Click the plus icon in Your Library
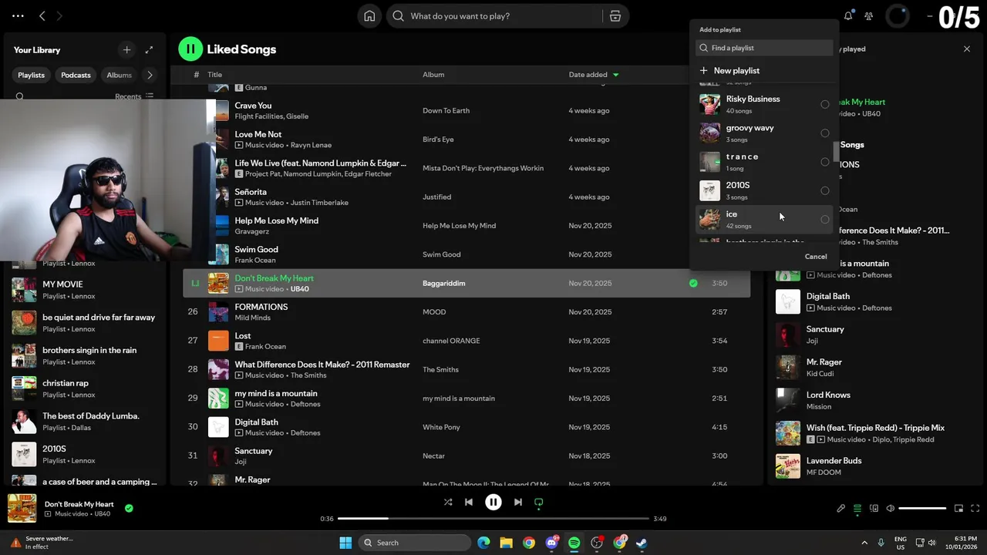Screen dimensions: 987x555 126,49
